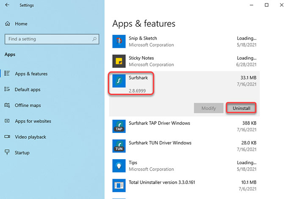This screenshot has width=288, height=199.
Task: Select the Surfshark app name
Action: click(x=138, y=77)
